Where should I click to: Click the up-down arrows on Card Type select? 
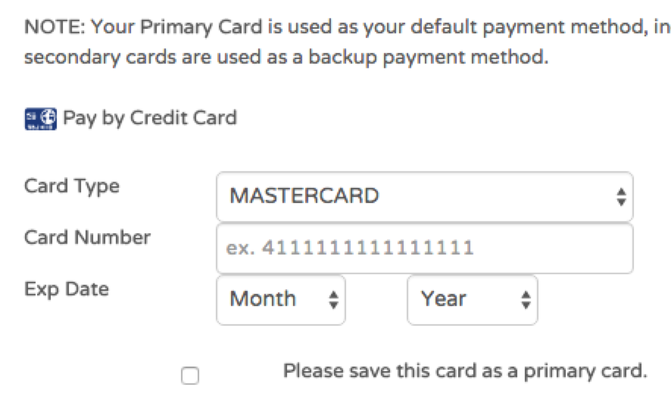coord(621,197)
